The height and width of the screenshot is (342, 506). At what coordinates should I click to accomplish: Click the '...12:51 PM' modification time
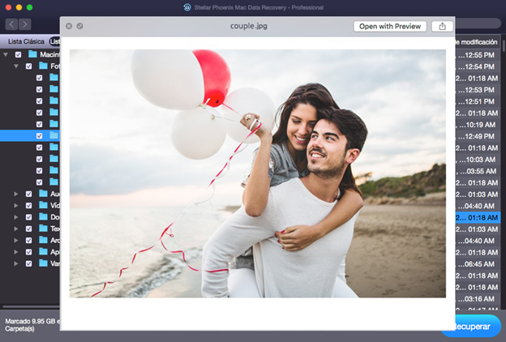(x=476, y=101)
